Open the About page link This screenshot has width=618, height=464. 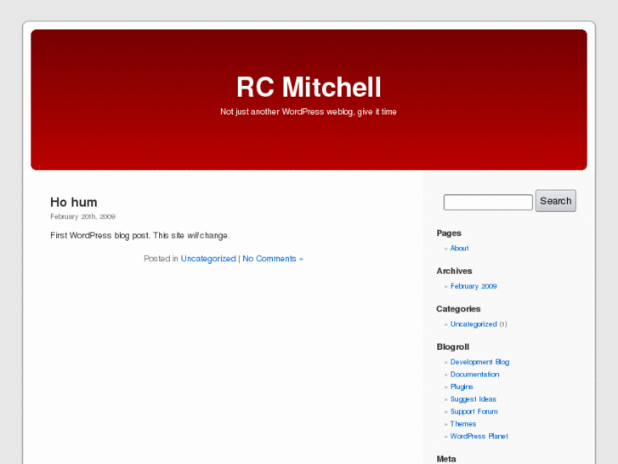coord(459,248)
